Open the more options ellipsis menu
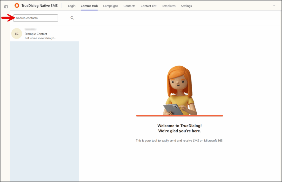 (x=274, y=6)
